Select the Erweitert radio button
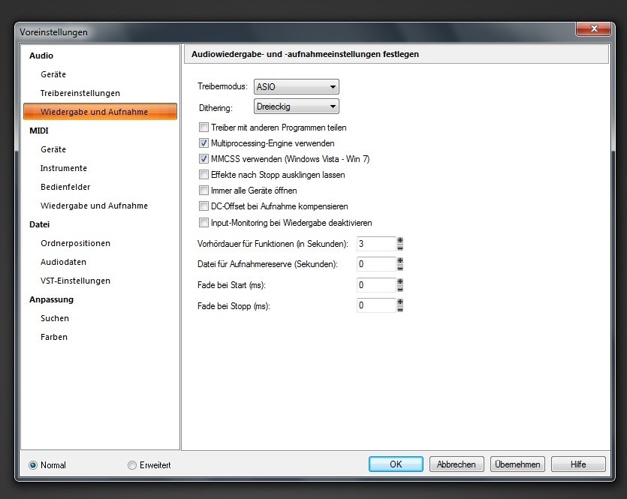The width and height of the screenshot is (627, 499). click(132, 465)
